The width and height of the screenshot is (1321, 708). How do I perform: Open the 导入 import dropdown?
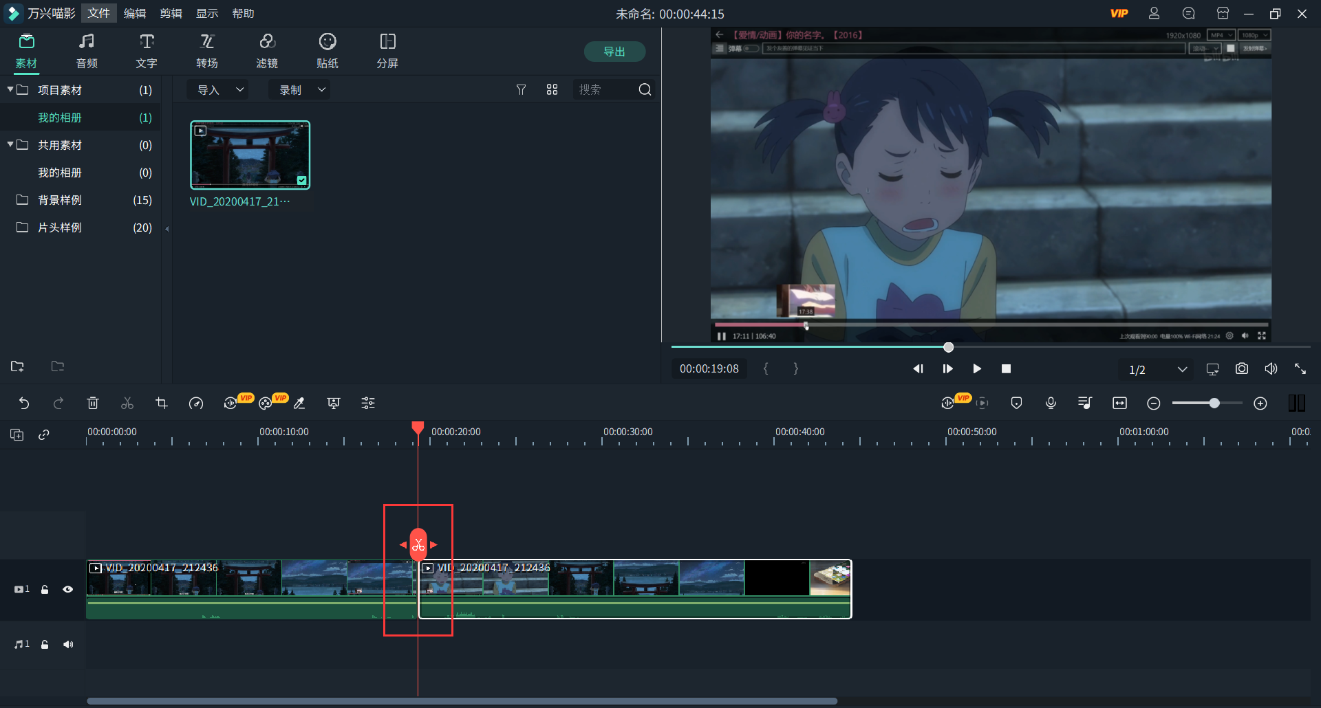[x=219, y=90]
